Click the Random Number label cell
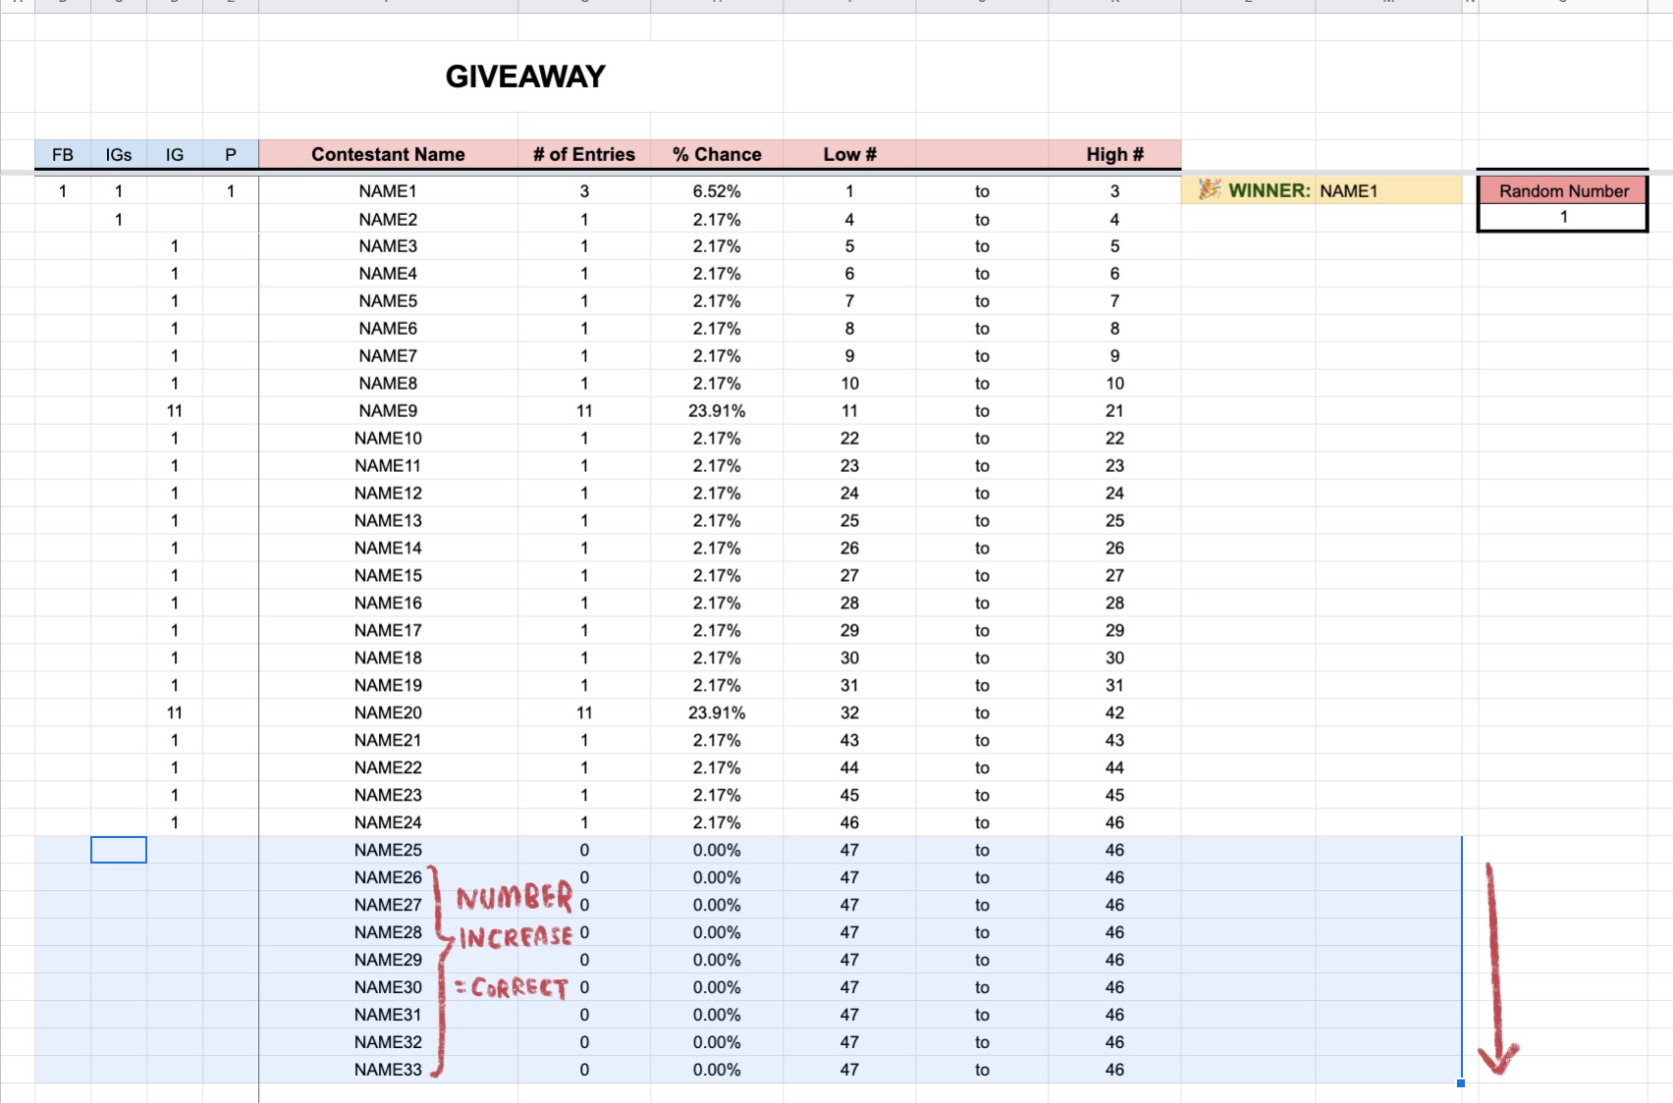Viewport: 1673px width, 1103px height. (1563, 190)
